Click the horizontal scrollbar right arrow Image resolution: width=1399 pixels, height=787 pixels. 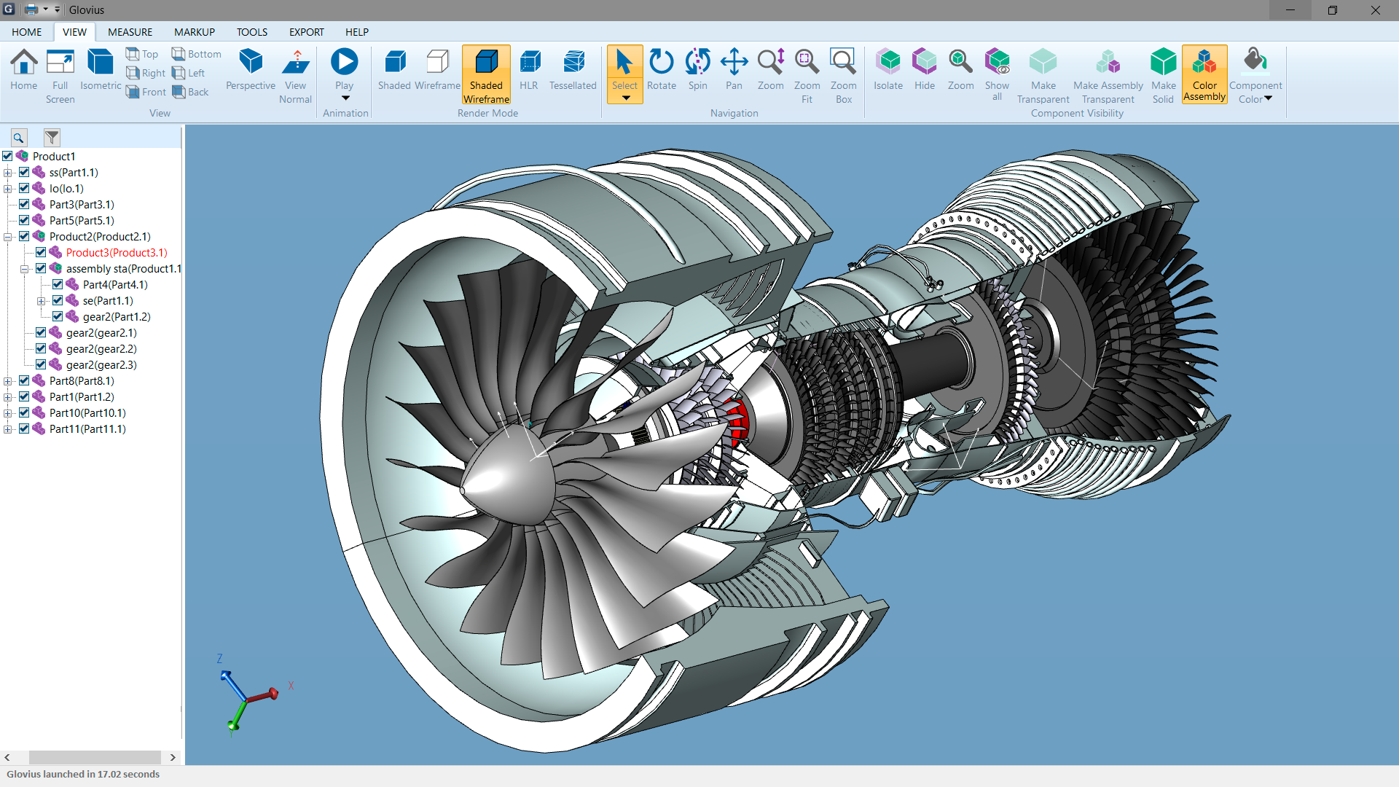click(173, 757)
